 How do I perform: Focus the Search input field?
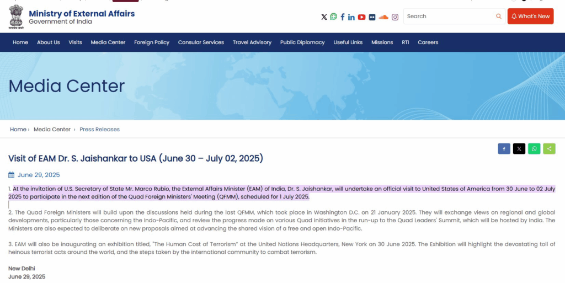click(x=450, y=17)
